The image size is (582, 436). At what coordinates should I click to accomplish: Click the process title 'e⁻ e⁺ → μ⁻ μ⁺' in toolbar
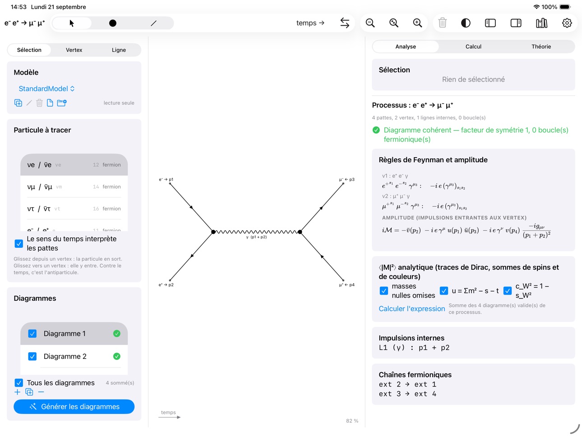(25, 23)
